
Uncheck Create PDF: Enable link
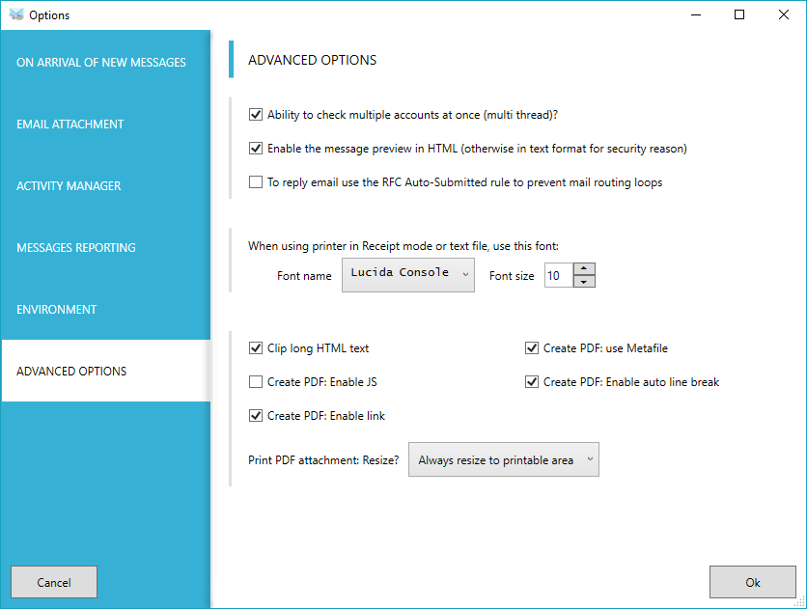click(256, 416)
